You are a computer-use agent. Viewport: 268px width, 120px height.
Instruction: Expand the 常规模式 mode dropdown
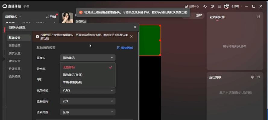(13, 17)
